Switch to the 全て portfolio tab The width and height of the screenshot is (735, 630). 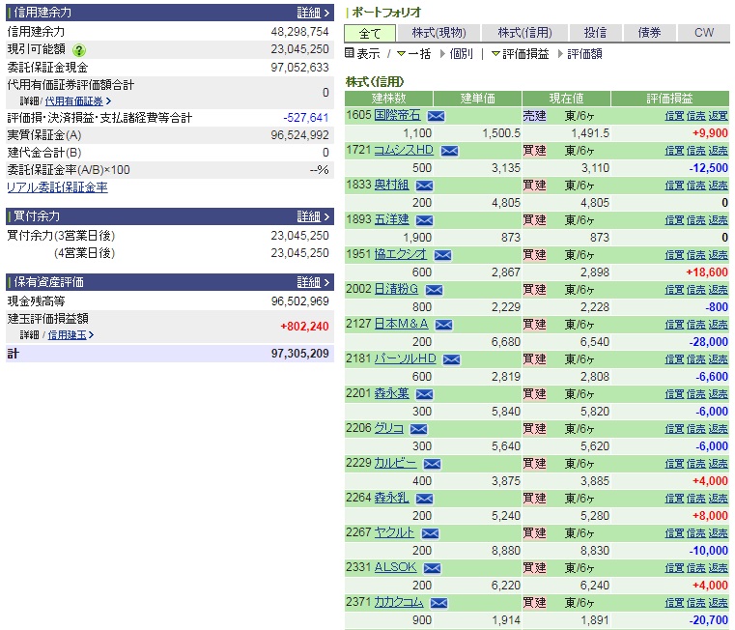tap(370, 33)
